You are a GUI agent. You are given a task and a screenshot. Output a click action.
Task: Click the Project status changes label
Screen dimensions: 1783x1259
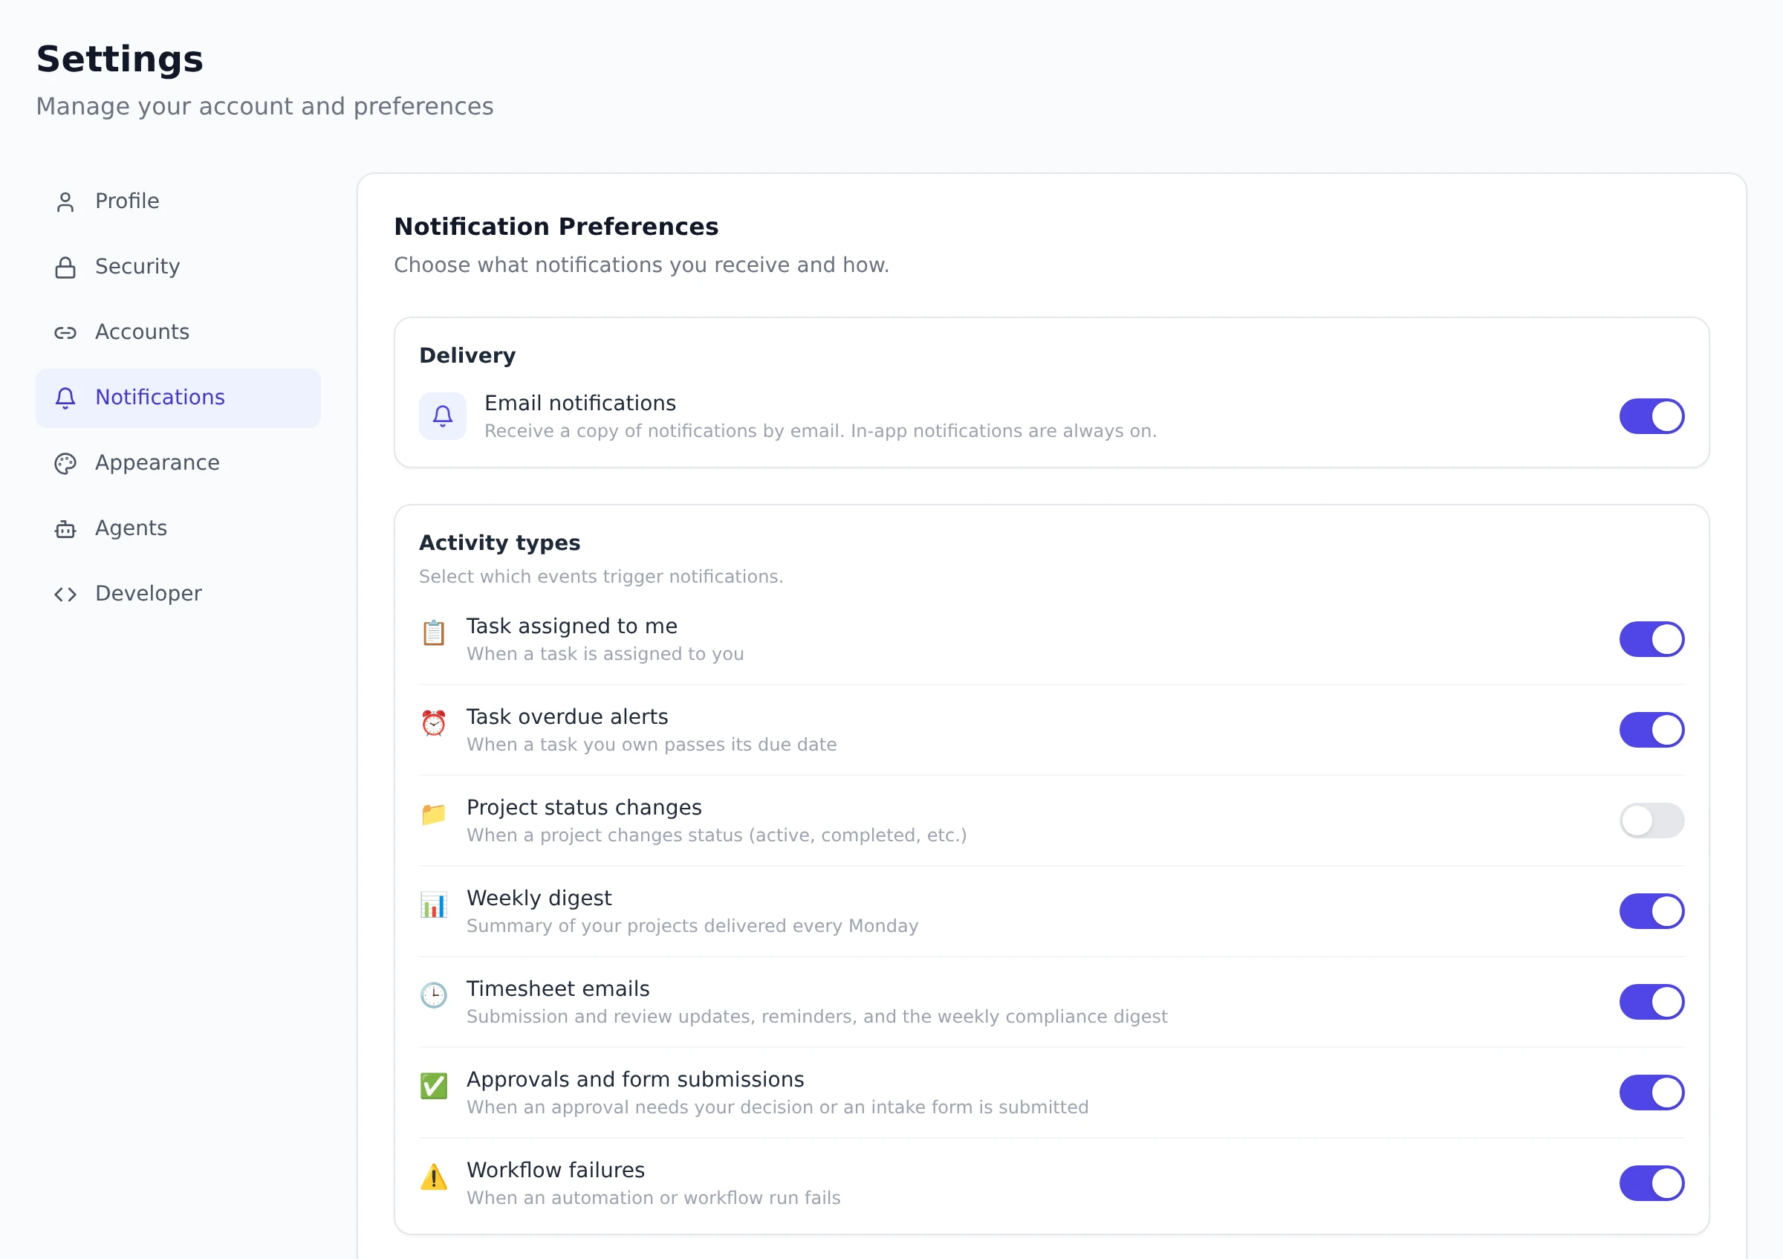584,808
